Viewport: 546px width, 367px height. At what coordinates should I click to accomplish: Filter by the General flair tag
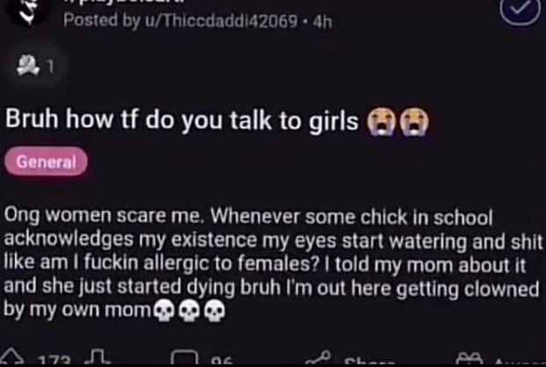pos(46,162)
